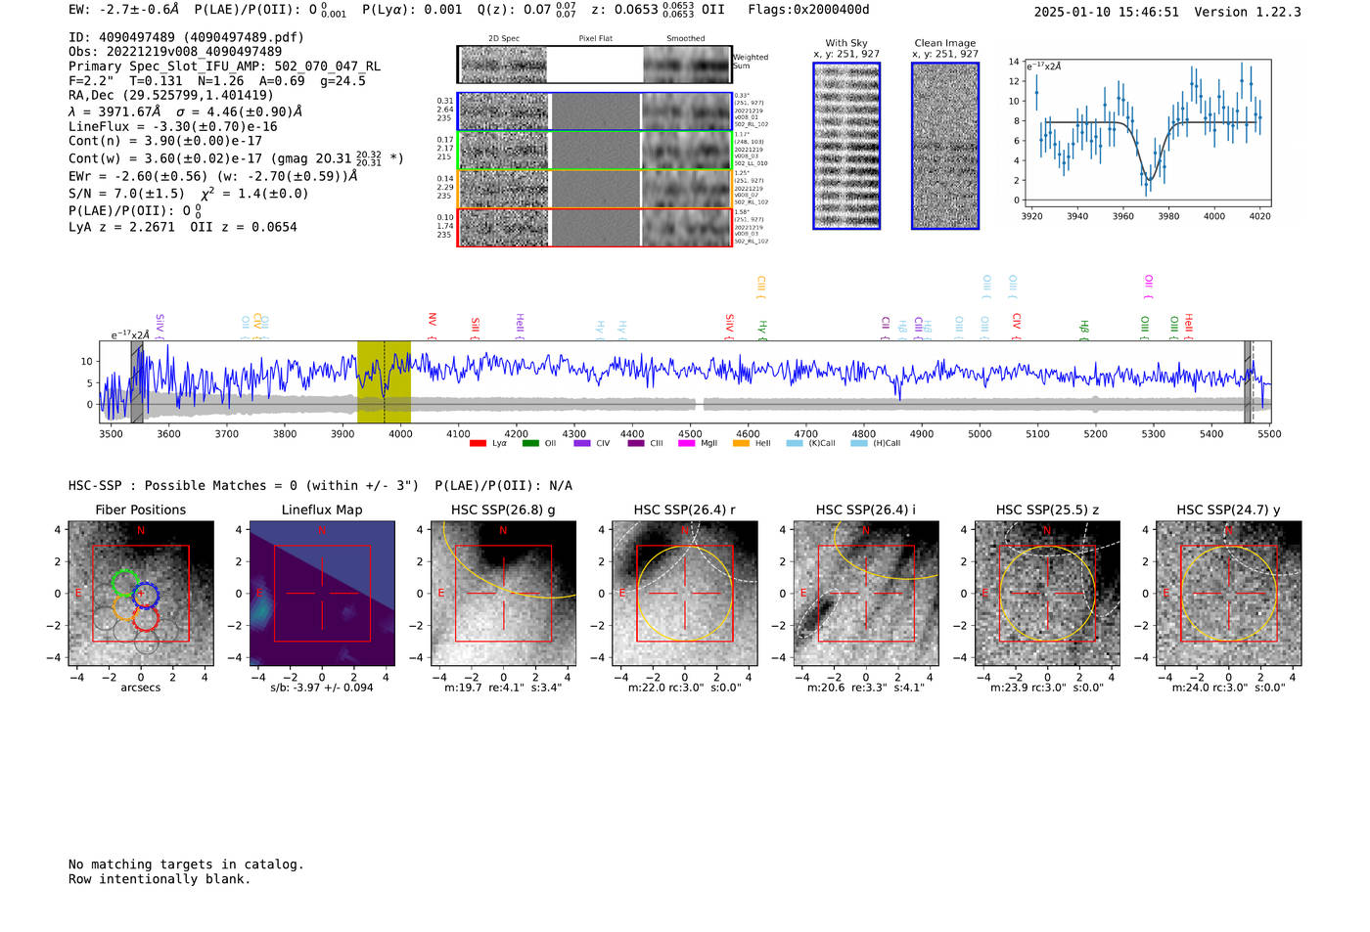Viewport: 1370px width, 932px height.
Task: Click the 'm:19.7 re:4.1" s:3.4"' caption
Action: pyautogui.click(x=503, y=688)
